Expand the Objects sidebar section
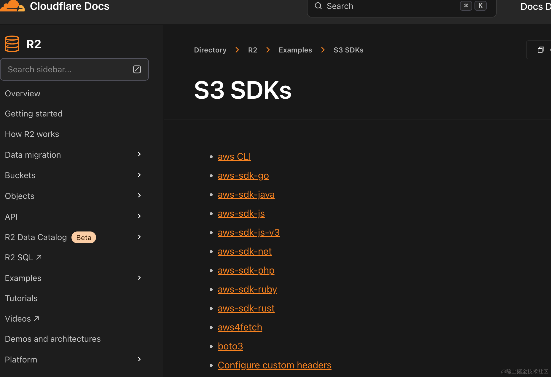The image size is (551, 377). tap(139, 195)
